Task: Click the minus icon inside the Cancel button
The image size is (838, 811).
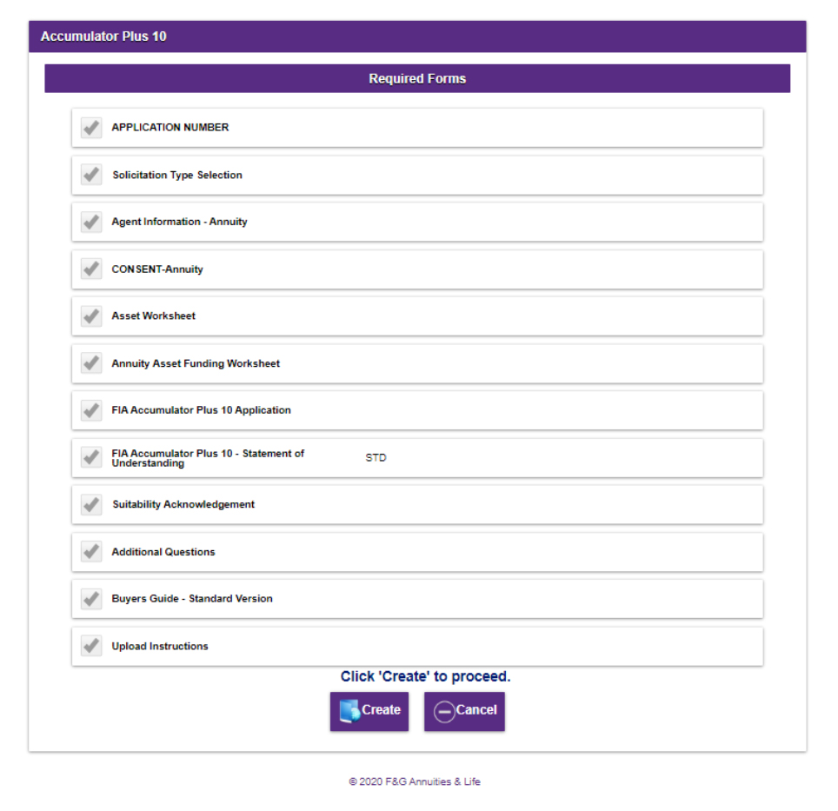Action: click(444, 711)
